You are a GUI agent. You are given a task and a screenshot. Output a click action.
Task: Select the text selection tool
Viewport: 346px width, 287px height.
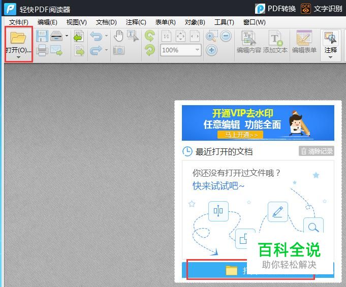[x=133, y=36]
